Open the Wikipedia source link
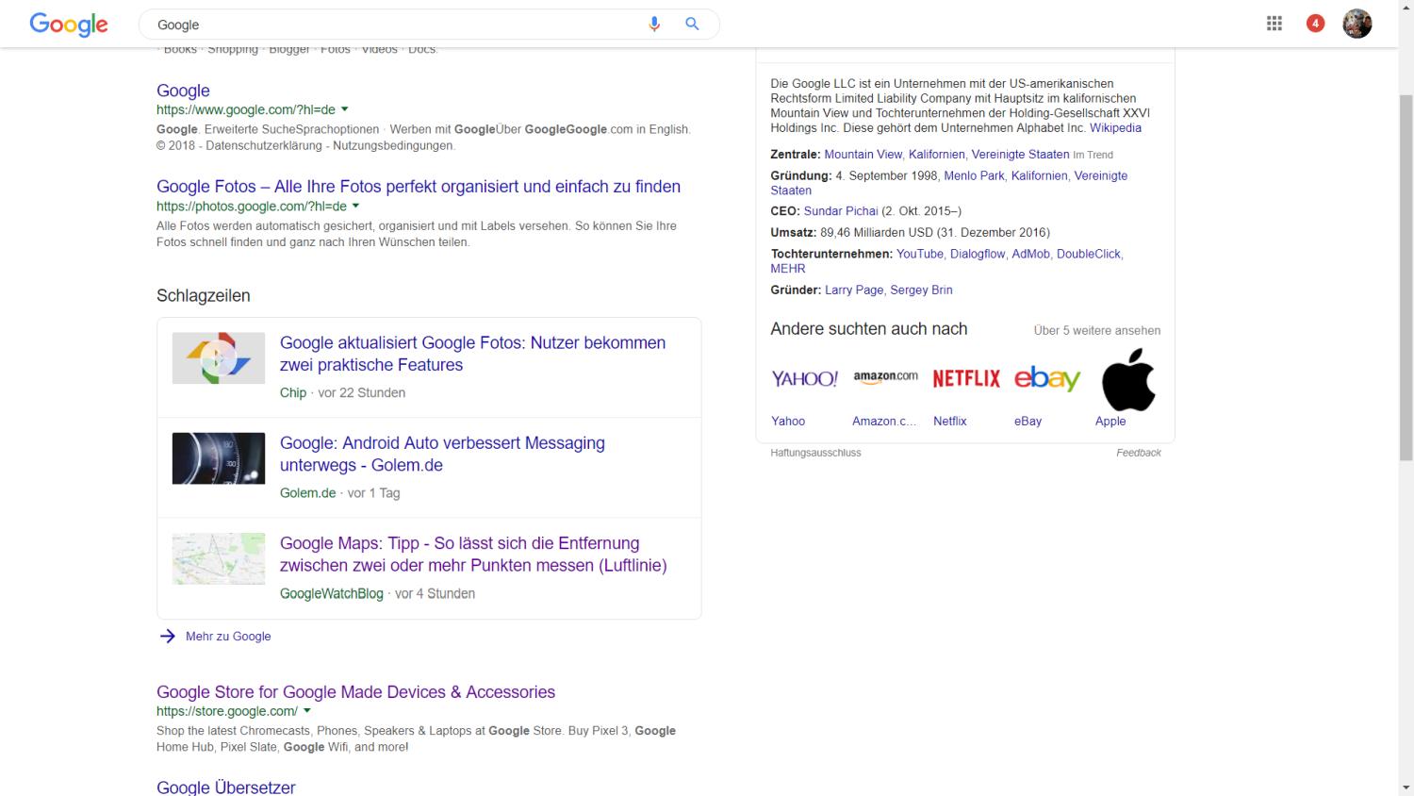This screenshot has width=1414, height=796. tap(1115, 128)
